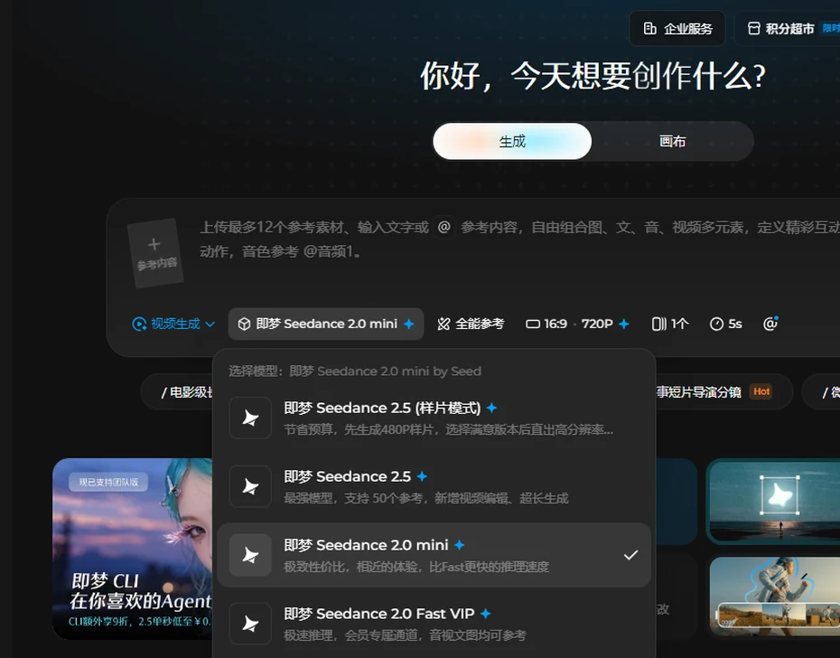
Task: Click the blue star beside 720P
Action: 623,324
